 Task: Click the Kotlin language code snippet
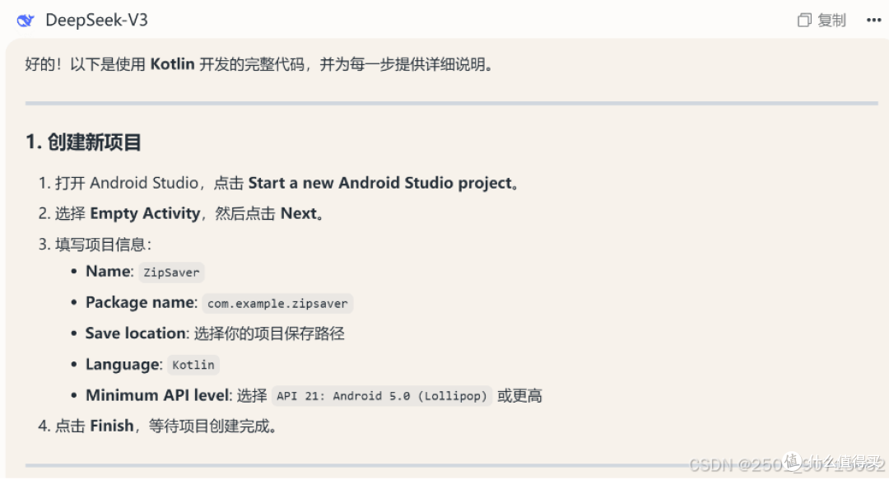click(x=193, y=365)
